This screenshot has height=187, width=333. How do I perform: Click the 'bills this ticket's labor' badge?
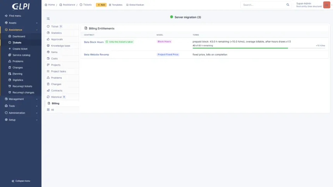pos(119,42)
